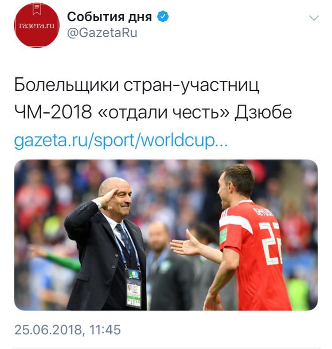332x349 pixels.
Task: Click the @GazetaRu handle
Action: coord(102,33)
